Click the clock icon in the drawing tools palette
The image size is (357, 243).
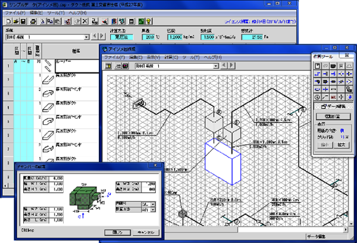coord(317,96)
